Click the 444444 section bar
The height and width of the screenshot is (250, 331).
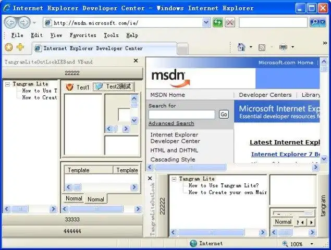point(72,231)
